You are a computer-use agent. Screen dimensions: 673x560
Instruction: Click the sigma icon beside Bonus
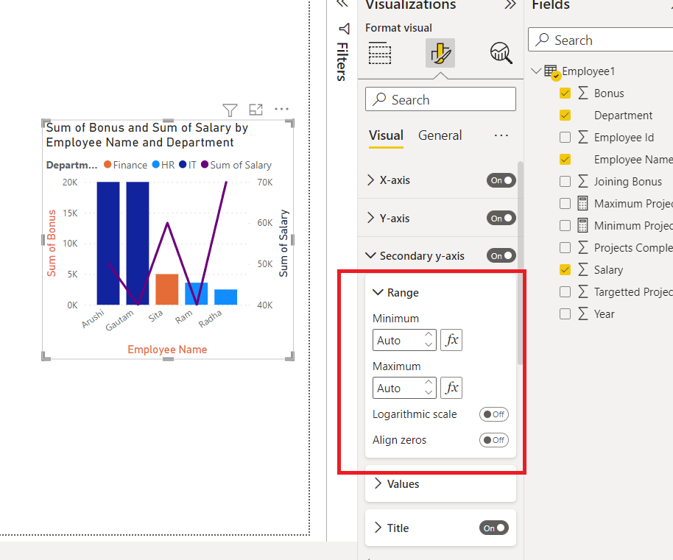[x=583, y=93]
